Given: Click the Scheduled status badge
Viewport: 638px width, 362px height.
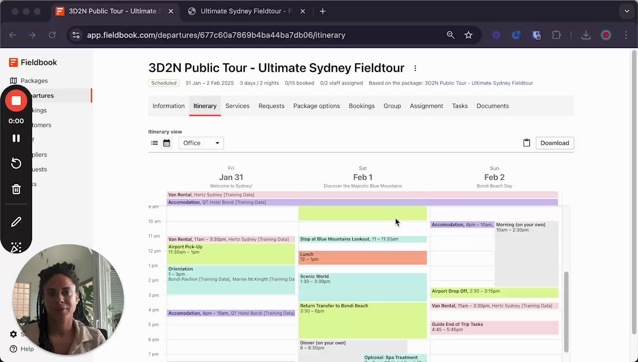Looking at the screenshot, I should tap(164, 83).
